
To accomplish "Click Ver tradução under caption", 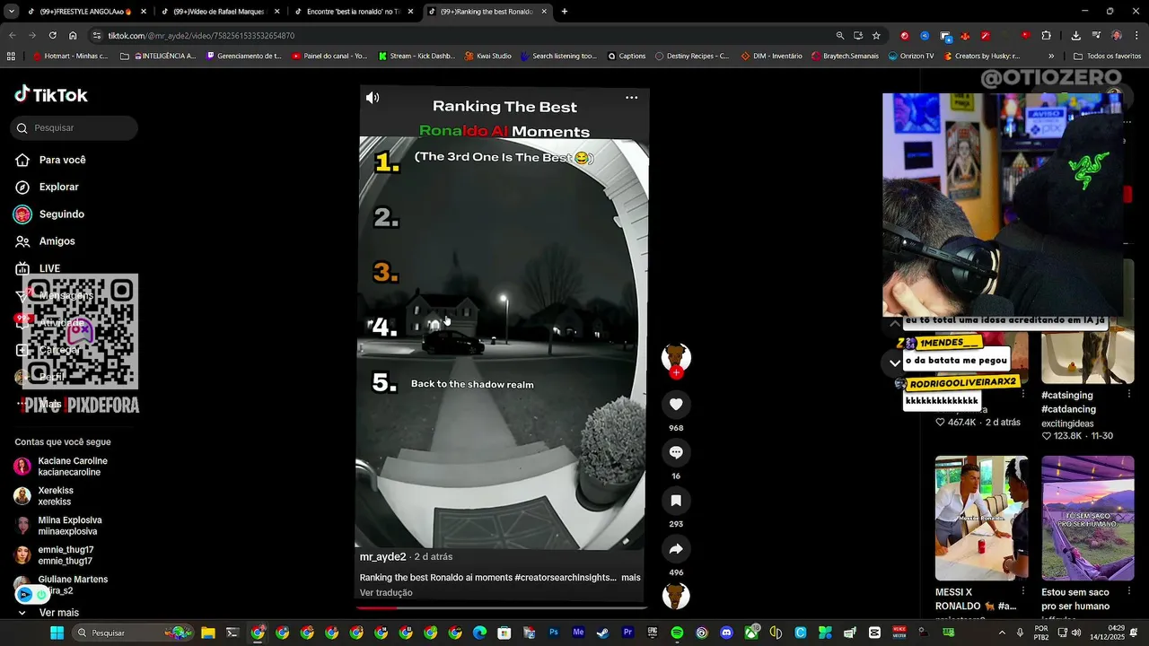I will (386, 593).
